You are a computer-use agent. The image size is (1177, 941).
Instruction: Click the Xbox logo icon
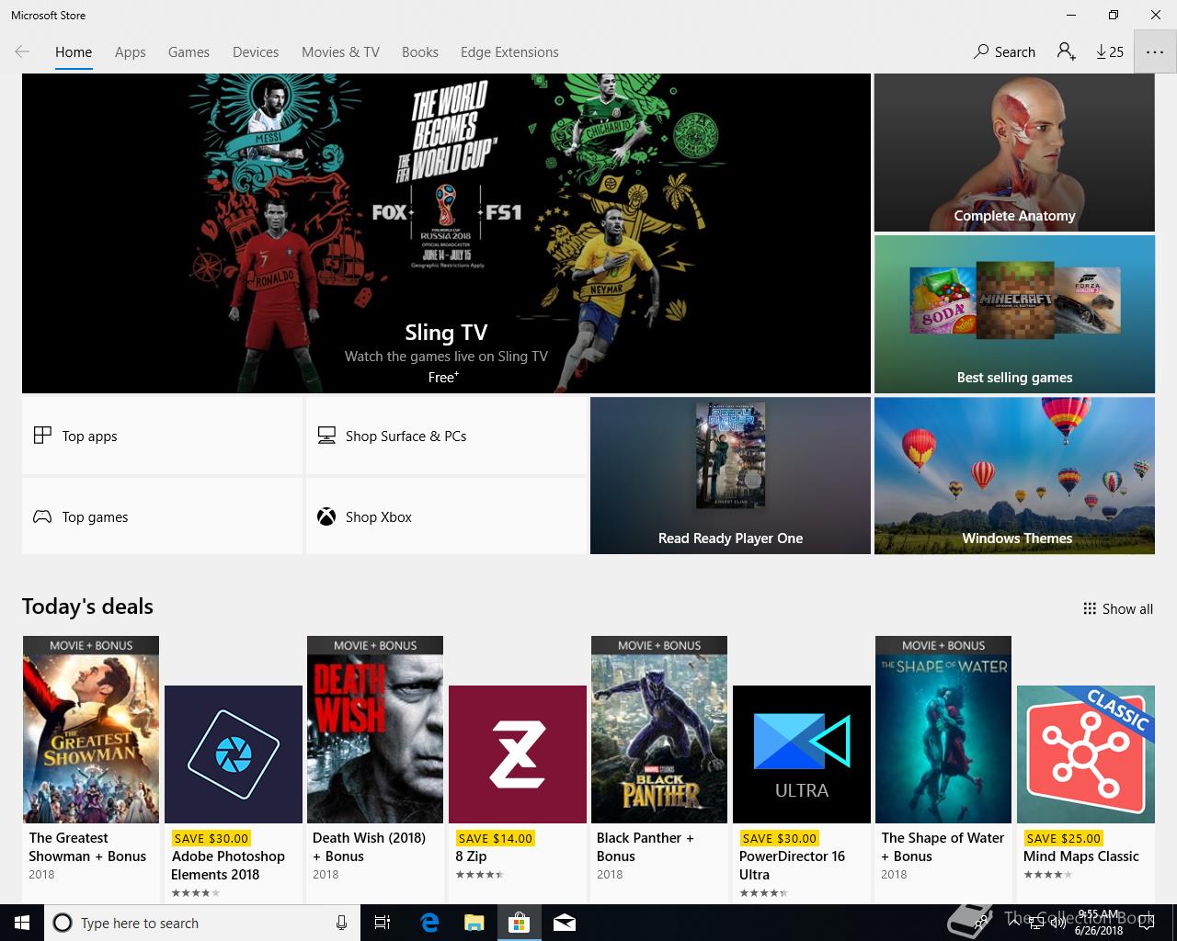click(326, 516)
